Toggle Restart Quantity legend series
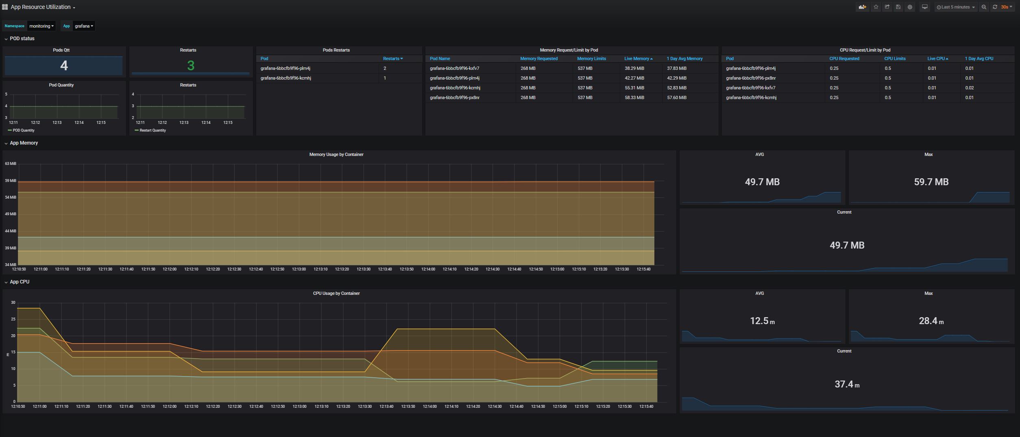 (x=152, y=130)
